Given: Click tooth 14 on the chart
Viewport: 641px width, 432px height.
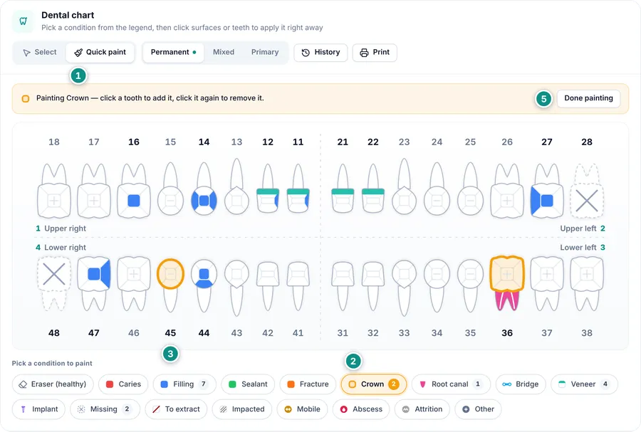Looking at the screenshot, I should point(204,189).
